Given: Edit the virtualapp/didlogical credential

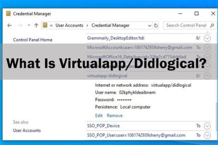Looking at the screenshot, I should (x=99, y=115).
